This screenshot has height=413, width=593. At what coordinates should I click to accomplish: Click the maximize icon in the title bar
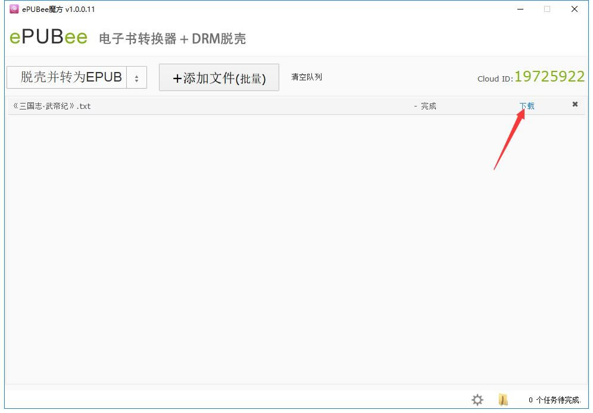[x=546, y=9]
